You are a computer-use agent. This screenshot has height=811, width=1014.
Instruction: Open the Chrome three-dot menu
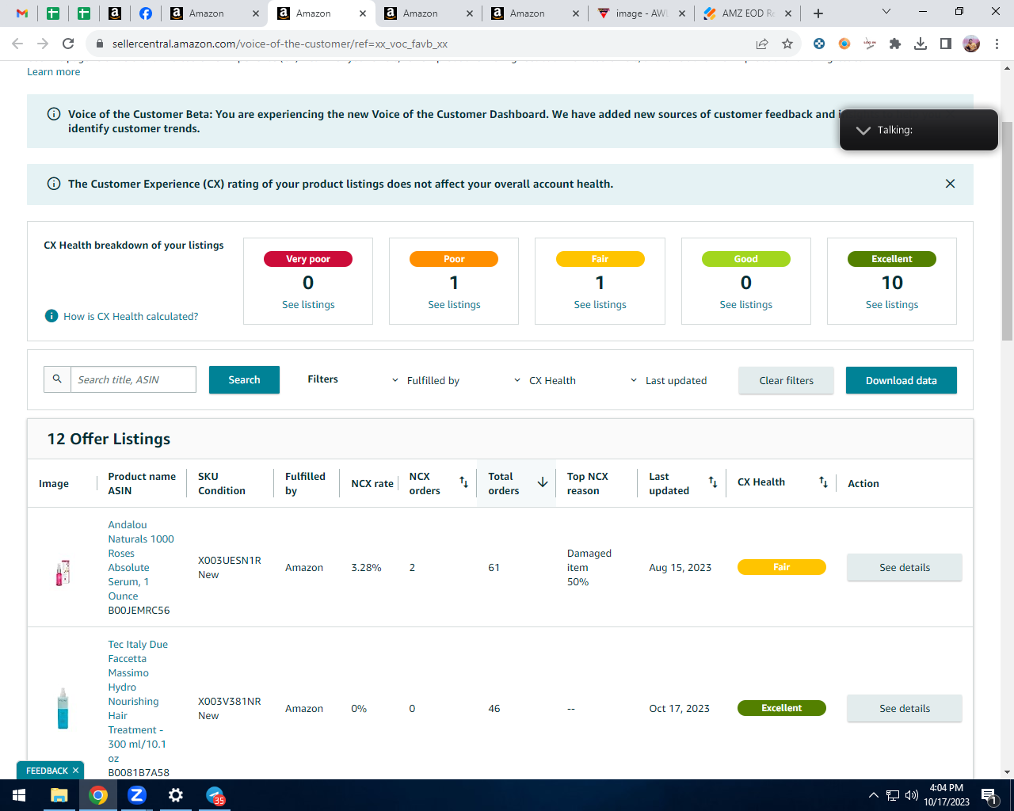[997, 44]
